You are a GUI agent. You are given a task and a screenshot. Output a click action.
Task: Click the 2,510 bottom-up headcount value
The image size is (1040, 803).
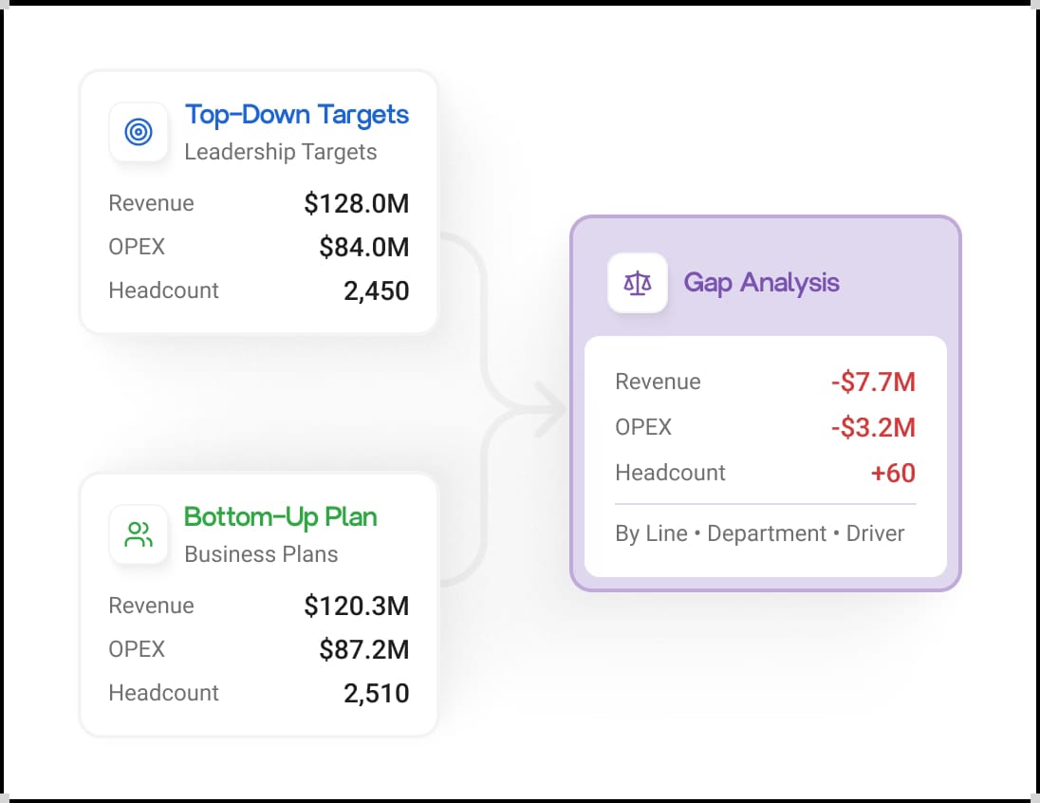[376, 694]
